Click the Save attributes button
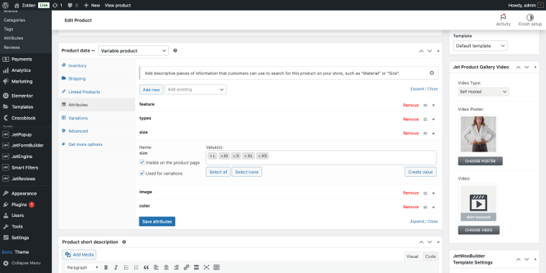 pos(157,221)
